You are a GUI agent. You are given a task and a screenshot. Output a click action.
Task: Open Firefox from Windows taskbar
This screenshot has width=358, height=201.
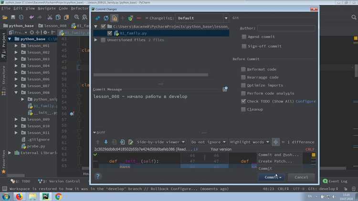(20, 196)
